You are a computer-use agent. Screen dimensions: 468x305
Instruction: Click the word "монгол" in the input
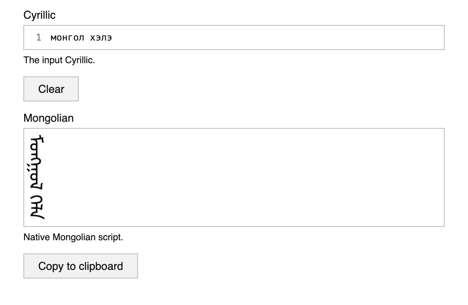pos(67,37)
